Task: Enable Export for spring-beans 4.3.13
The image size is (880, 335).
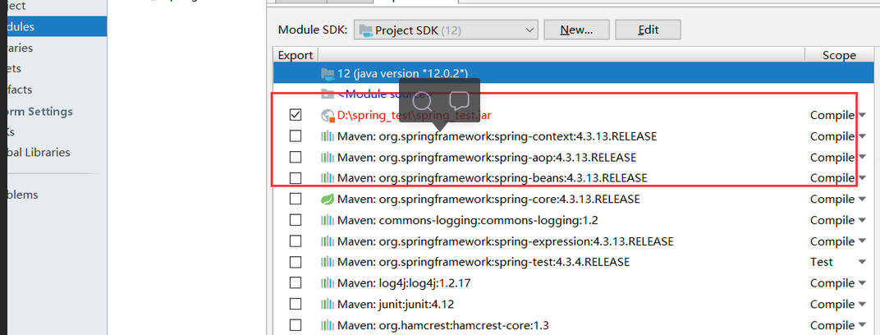Action: [x=296, y=178]
